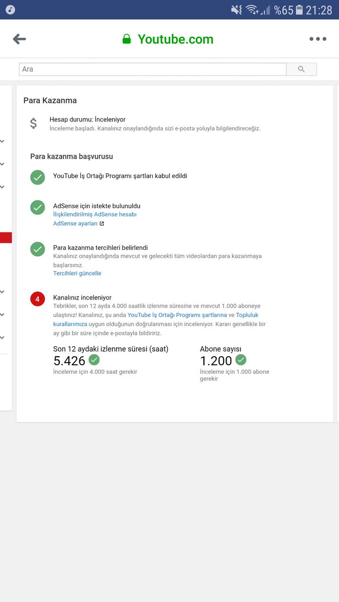Click Tercihleri güncelle link
This screenshot has width=339, height=602.
click(77, 273)
